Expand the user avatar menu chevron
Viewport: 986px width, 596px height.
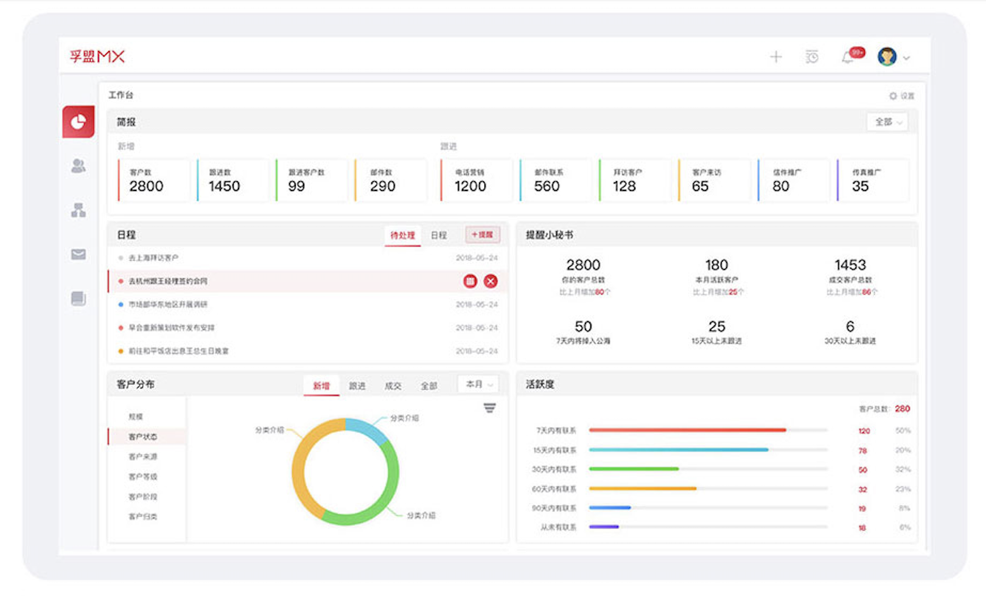point(906,58)
